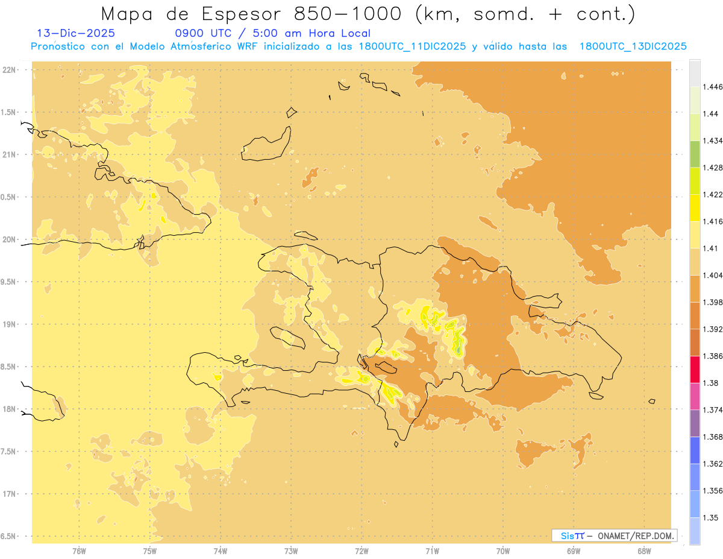
Task: Click the longitude label '76W'
Action: (79, 551)
